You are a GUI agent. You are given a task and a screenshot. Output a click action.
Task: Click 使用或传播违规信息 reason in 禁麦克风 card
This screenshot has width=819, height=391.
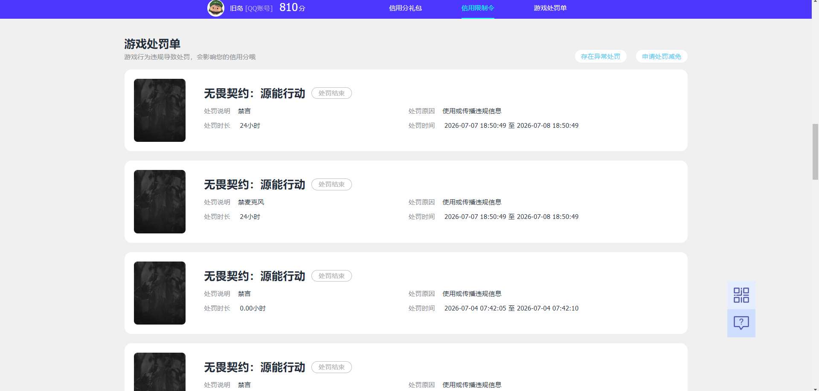(472, 202)
